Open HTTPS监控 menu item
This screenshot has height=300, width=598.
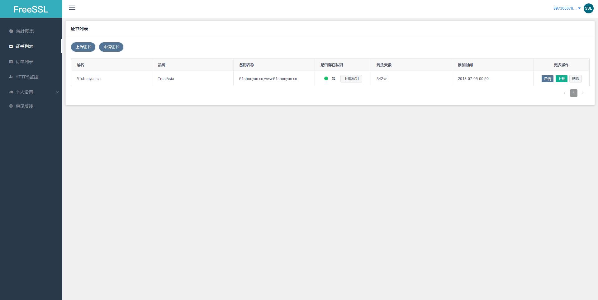click(27, 77)
